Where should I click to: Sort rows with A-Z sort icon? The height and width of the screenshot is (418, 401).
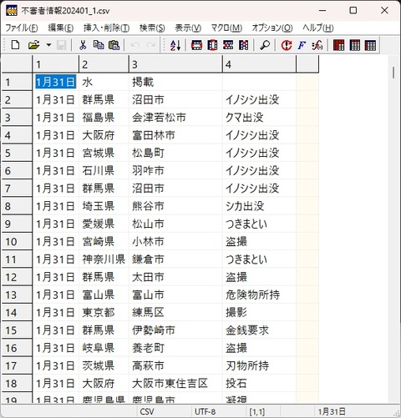[x=175, y=45]
